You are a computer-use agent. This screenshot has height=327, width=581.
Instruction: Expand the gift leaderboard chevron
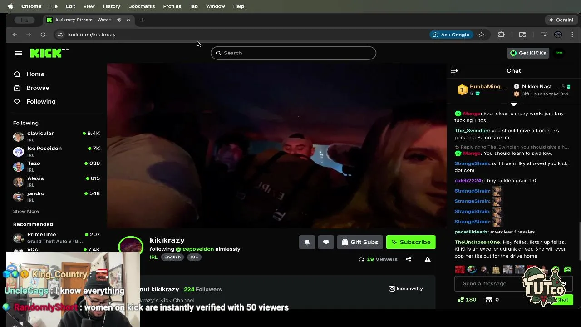514,104
